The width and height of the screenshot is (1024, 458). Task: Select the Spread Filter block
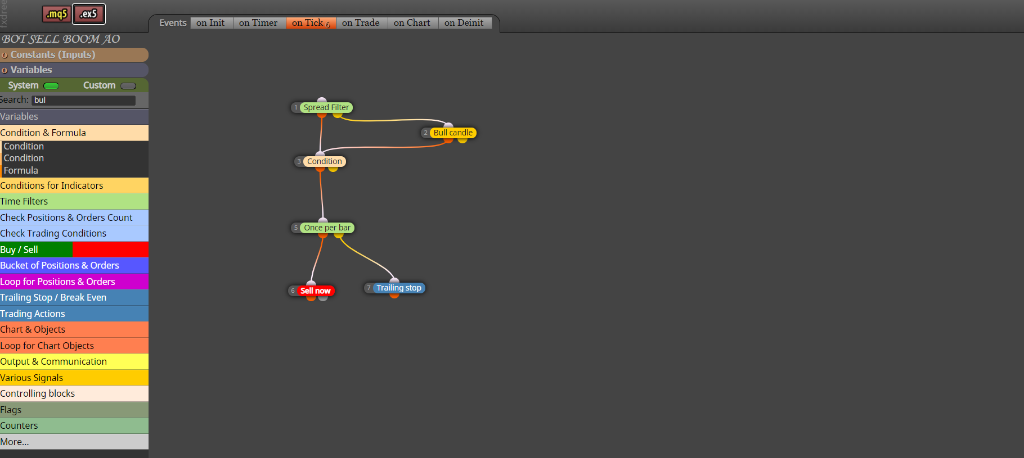326,107
